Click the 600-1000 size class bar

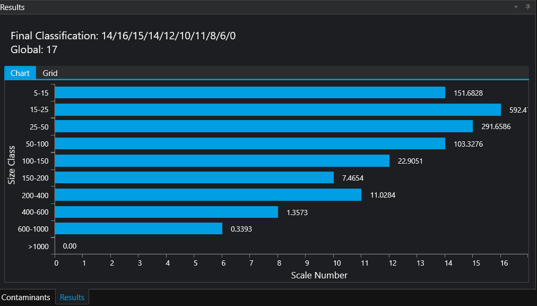coord(138,228)
